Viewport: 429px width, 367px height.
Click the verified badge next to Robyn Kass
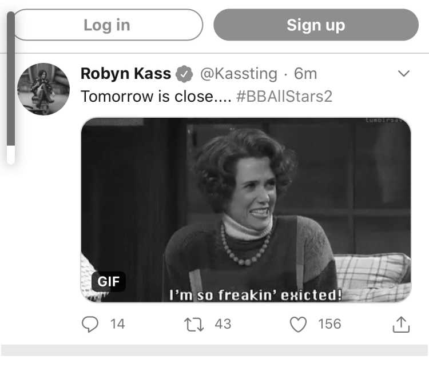[184, 74]
